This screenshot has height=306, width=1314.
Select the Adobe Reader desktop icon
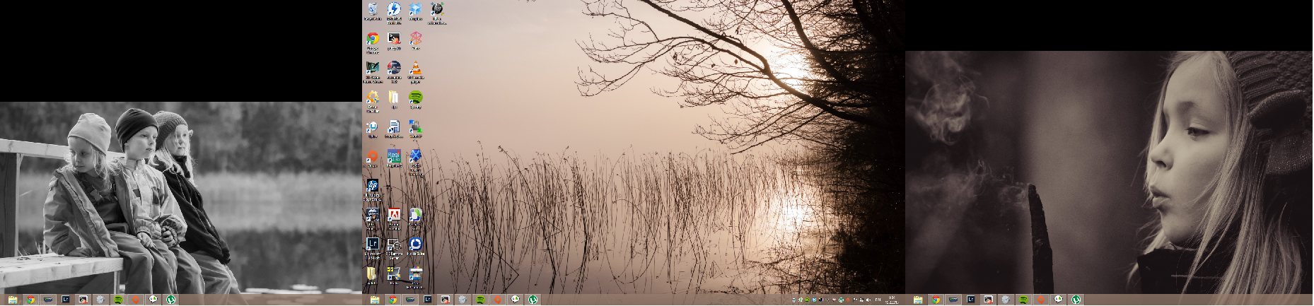(394, 216)
